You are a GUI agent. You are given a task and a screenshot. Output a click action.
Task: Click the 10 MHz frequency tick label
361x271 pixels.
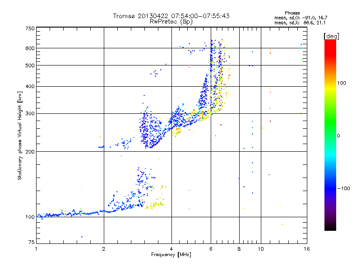click(x=261, y=249)
